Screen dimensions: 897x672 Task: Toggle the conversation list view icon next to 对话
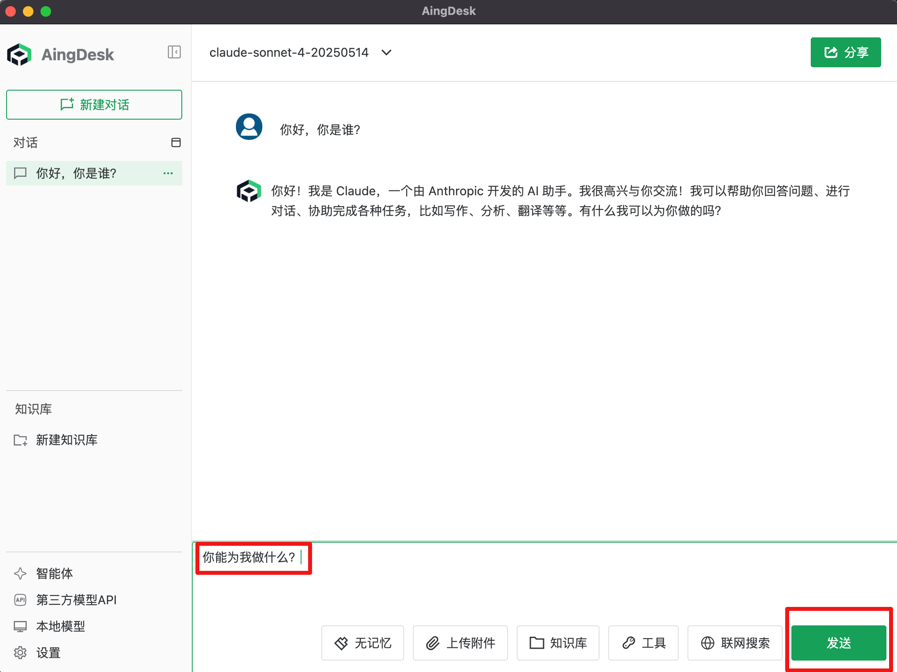[175, 142]
